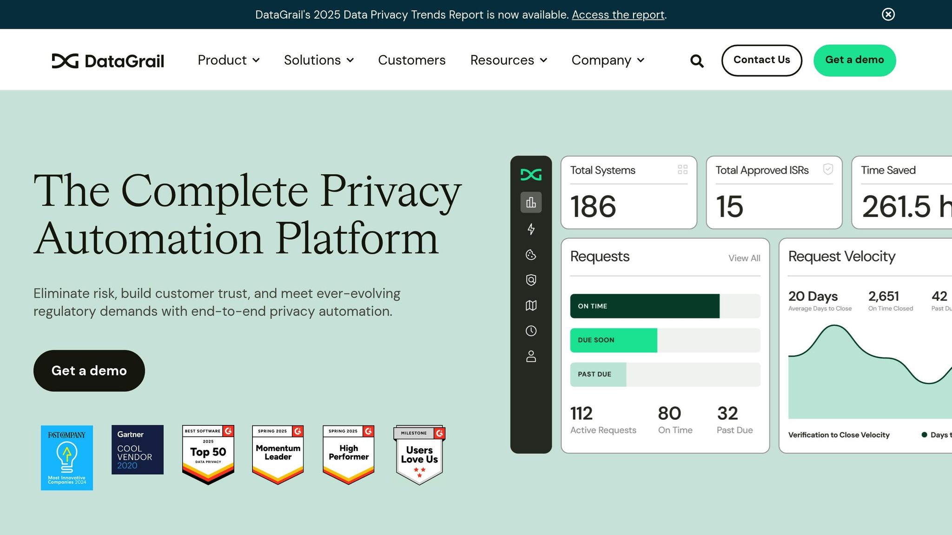This screenshot has width=952, height=535.
Task: Click the Contact Us button
Action: pyautogui.click(x=761, y=60)
